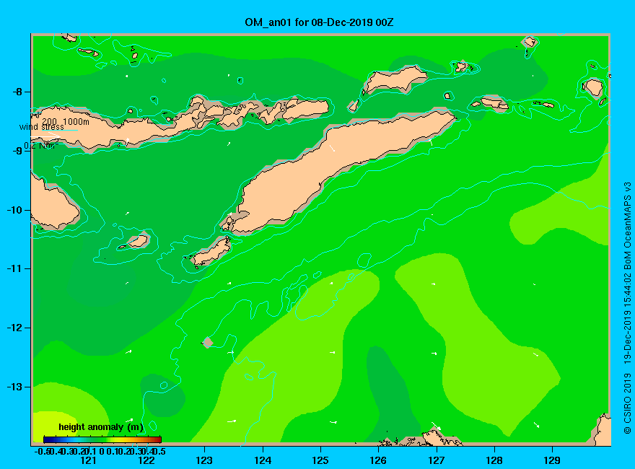Click the latitude label -9

click(17, 151)
